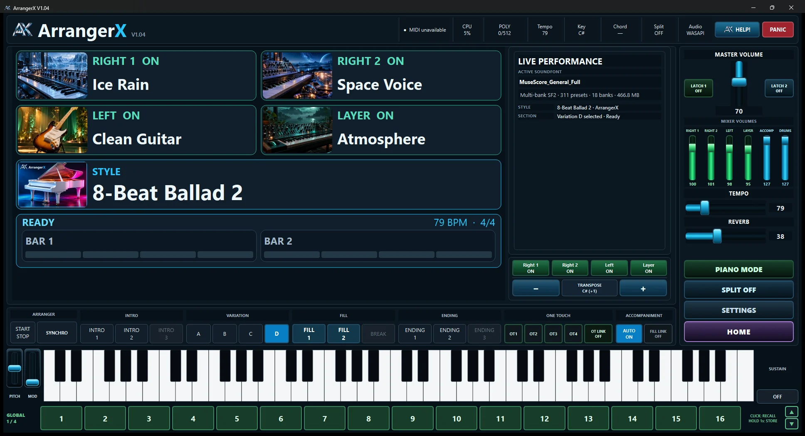
Task: Select variation D
Action: coord(277,333)
